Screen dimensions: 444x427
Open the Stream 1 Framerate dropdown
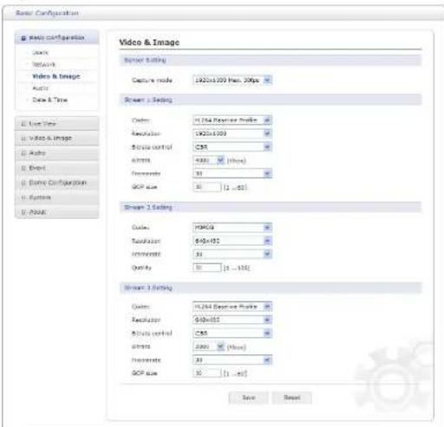click(232, 173)
